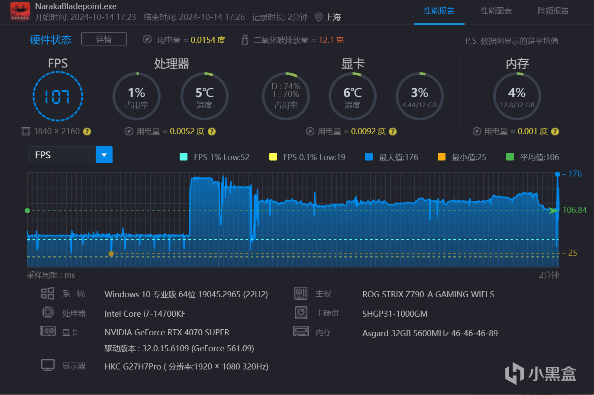Click the 二氧化碳排放量 ≈ 12.1 克 text

point(299,40)
